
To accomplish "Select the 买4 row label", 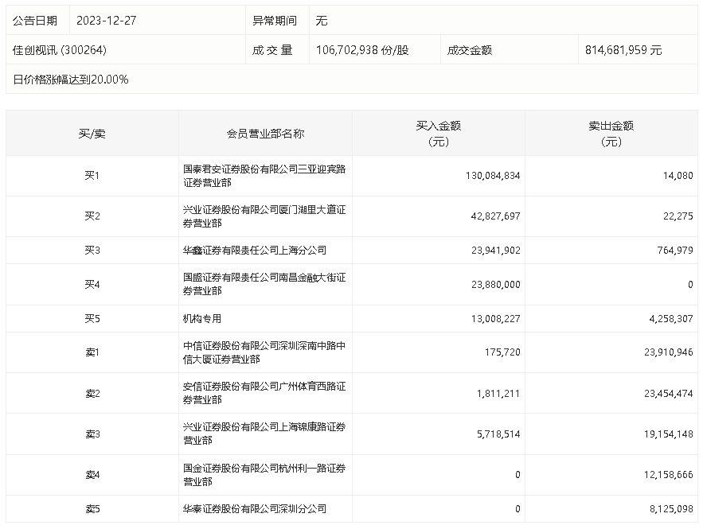I will pyautogui.click(x=92, y=285).
